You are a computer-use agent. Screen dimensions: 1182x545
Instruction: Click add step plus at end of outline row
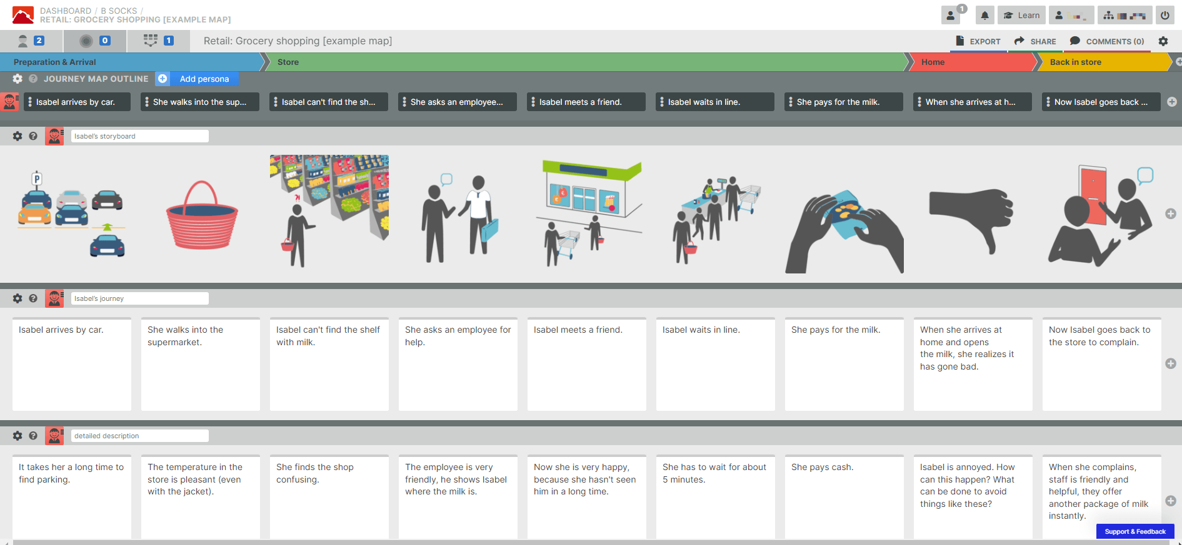(x=1172, y=102)
